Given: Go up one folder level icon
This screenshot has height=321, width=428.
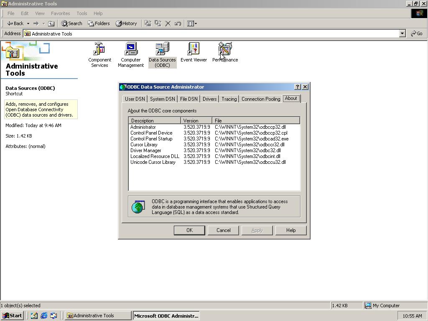Looking at the screenshot, I should click(x=51, y=23).
